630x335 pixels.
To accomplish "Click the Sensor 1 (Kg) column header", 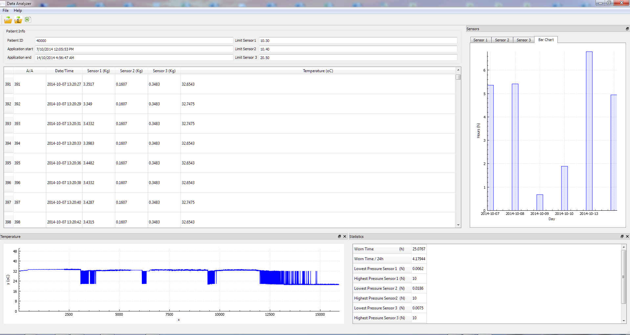I will [x=98, y=71].
